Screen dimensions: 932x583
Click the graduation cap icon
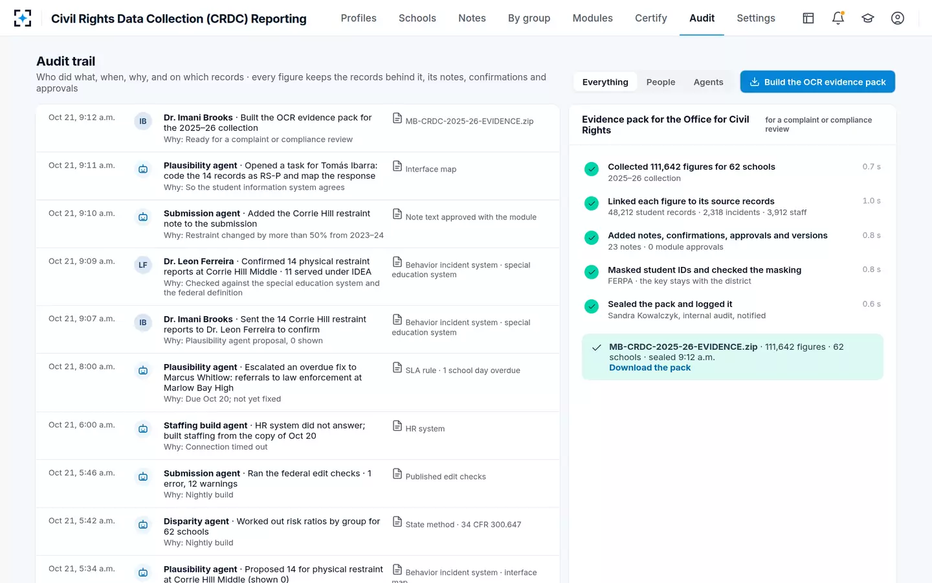coord(868,18)
